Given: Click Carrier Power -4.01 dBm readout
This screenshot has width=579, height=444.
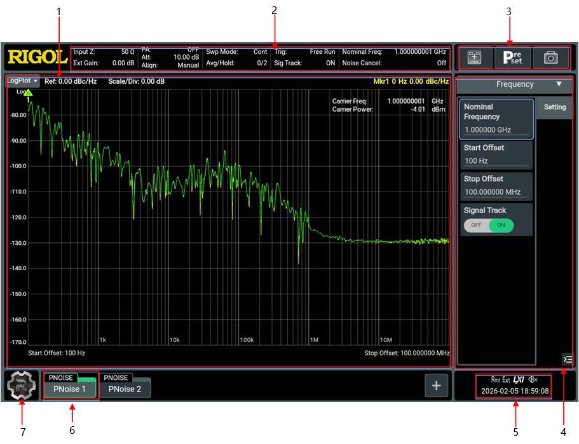Looking at the screenshot, I should (x=388, y=110).
